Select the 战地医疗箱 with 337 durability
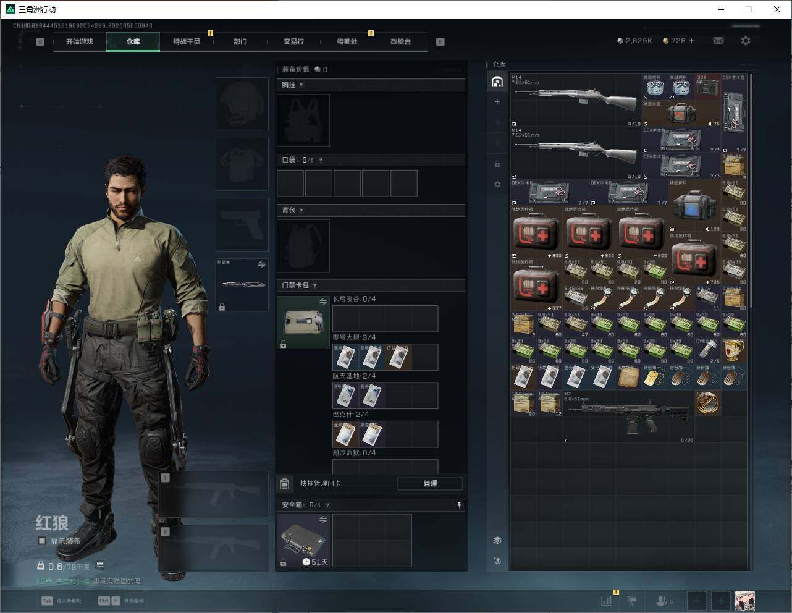 click(x=536, y=285)
